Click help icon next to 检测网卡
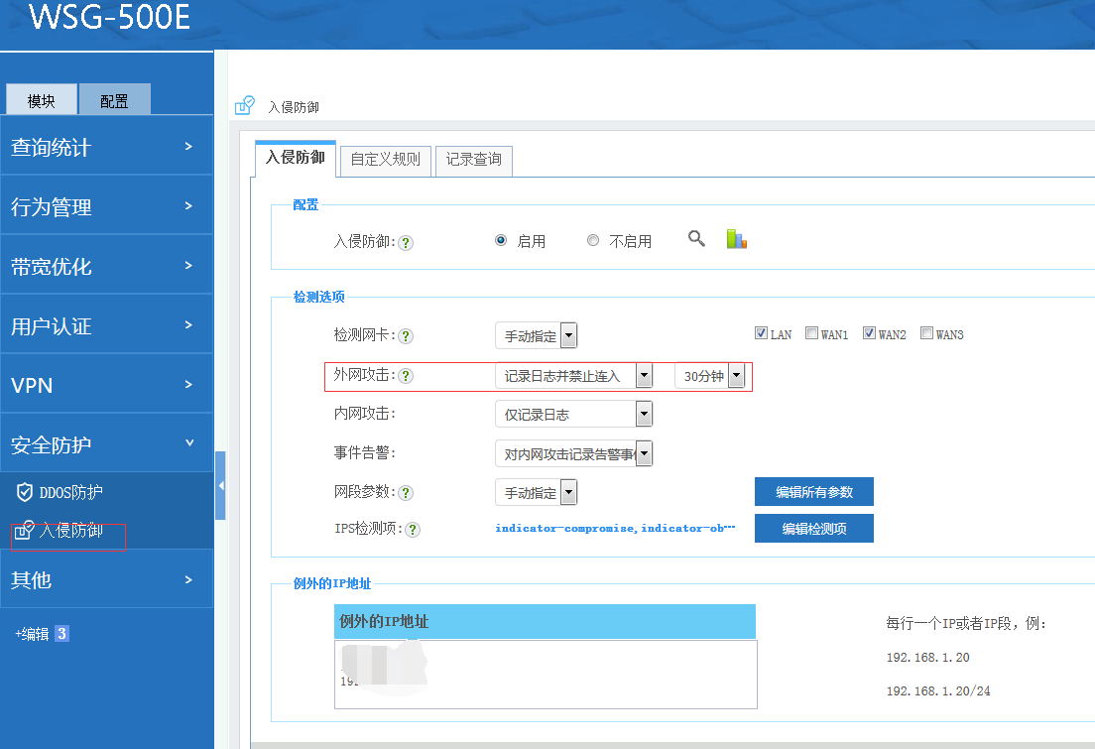This screenshot has width=1095, height=749. 406,336
